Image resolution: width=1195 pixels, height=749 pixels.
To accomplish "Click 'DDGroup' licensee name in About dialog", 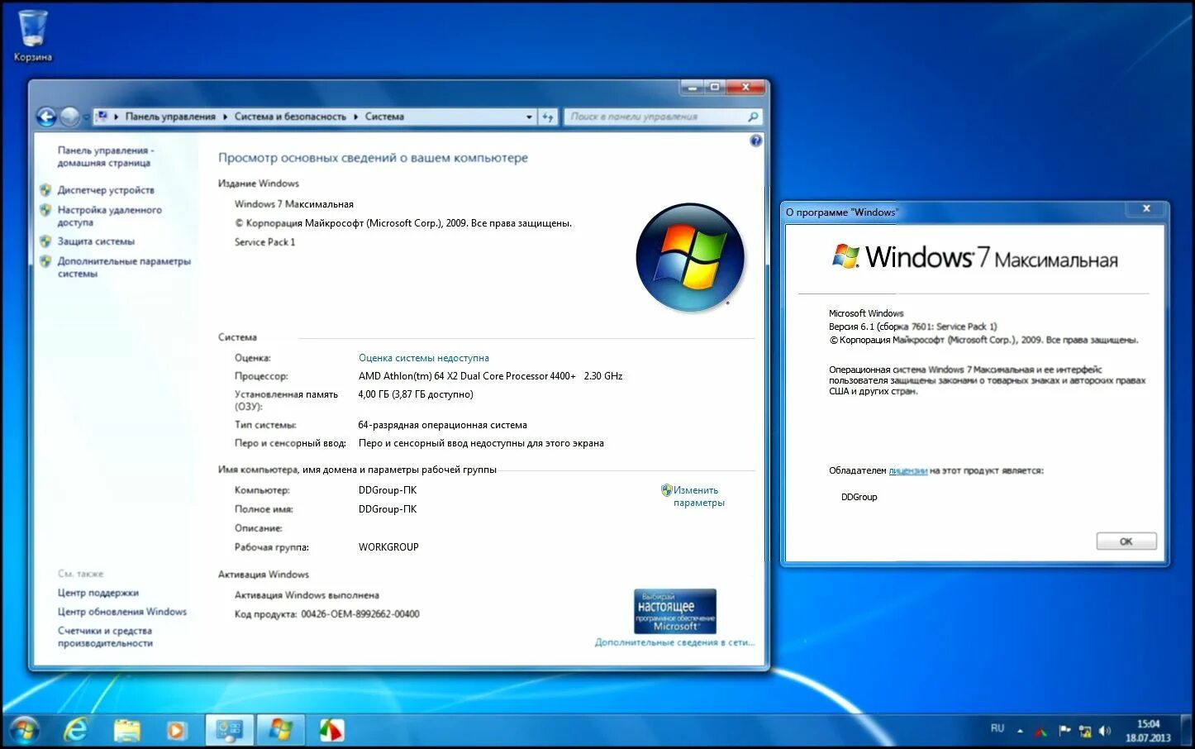I will tap(859, 497).
